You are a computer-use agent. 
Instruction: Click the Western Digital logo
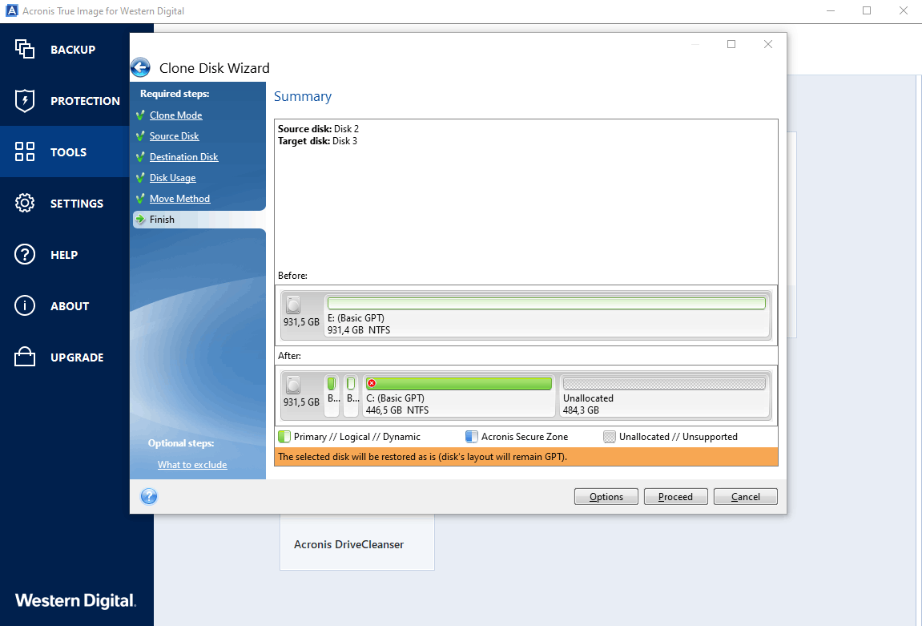coord(75,600)
